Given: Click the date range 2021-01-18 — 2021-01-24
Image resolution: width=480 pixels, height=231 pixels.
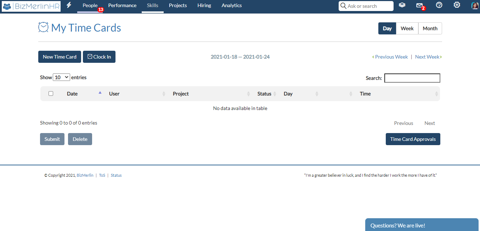Looking at the screenshot, I should click(x=240, y=57).
